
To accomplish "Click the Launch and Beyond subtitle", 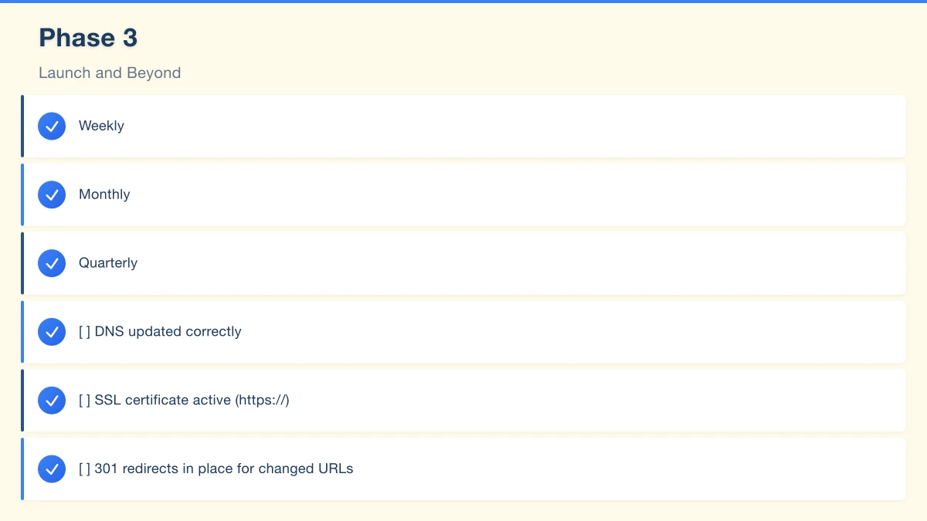I will [110, 73].
